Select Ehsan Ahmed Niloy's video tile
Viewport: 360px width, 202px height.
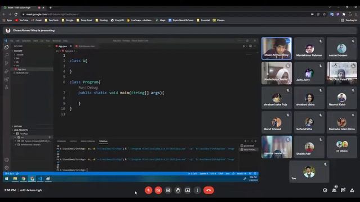pos(276,48)
